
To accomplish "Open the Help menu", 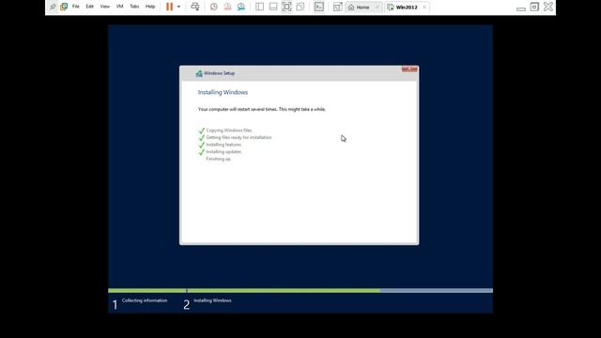I will point(150,7).
